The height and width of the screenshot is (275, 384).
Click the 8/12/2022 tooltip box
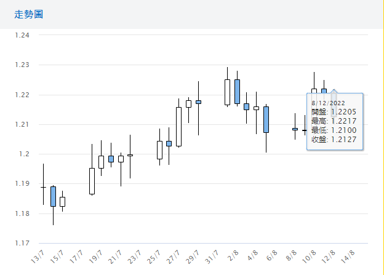(x=335, y=121)
